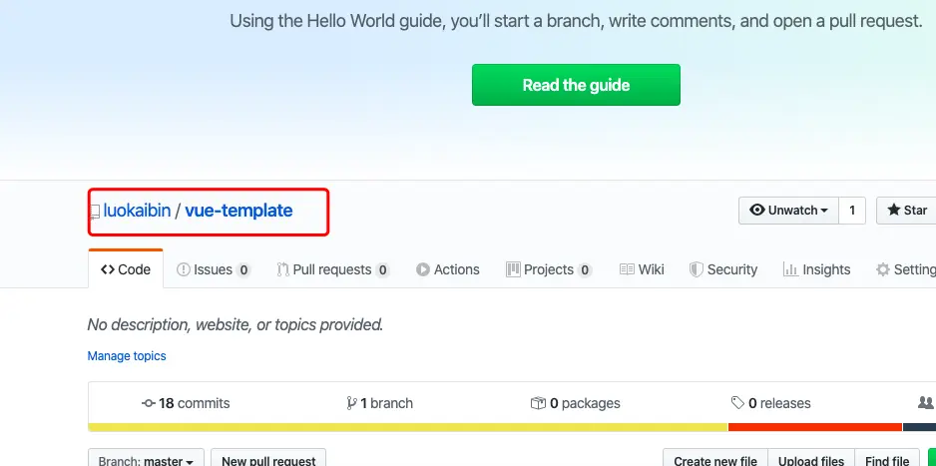Open the Read the guide button
The width and height of the screenshot is (936, 466).
[576, 85]
